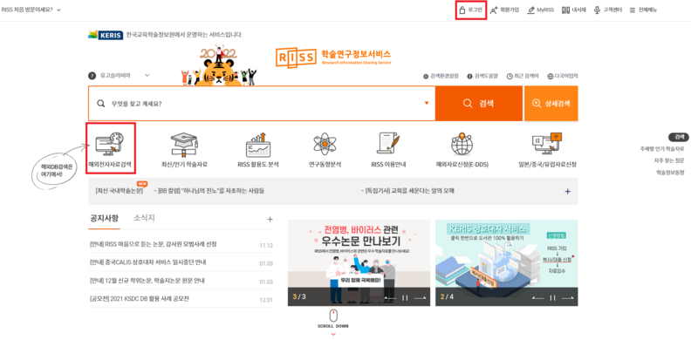The image size is (691, 340).
Task: Click the magnifier icon inside search box
Action: tap(101, 104)
